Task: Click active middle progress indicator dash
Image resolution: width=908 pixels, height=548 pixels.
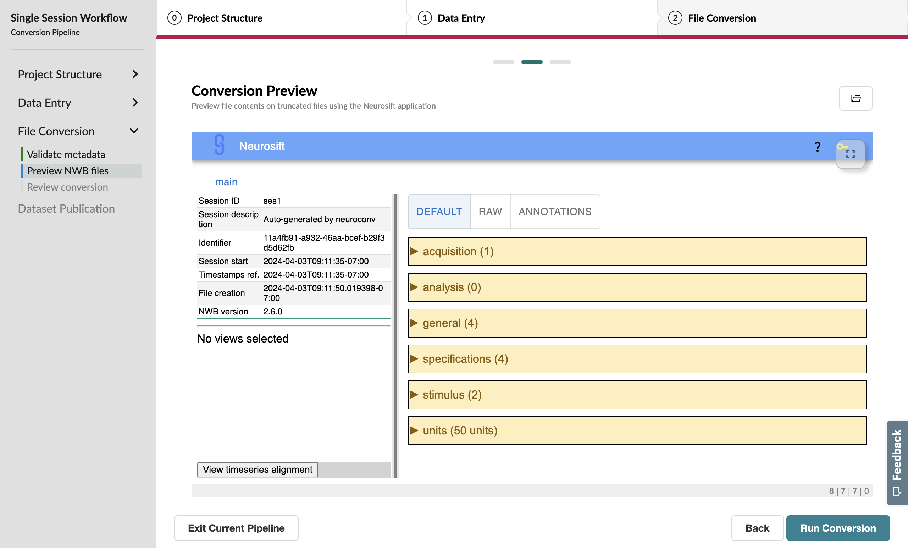Action: point(532,62)
